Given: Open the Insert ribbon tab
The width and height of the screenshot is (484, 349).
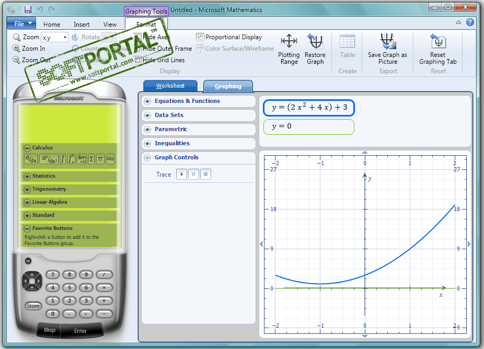Looking at the screenshot, I should click(x=82, y=25).
